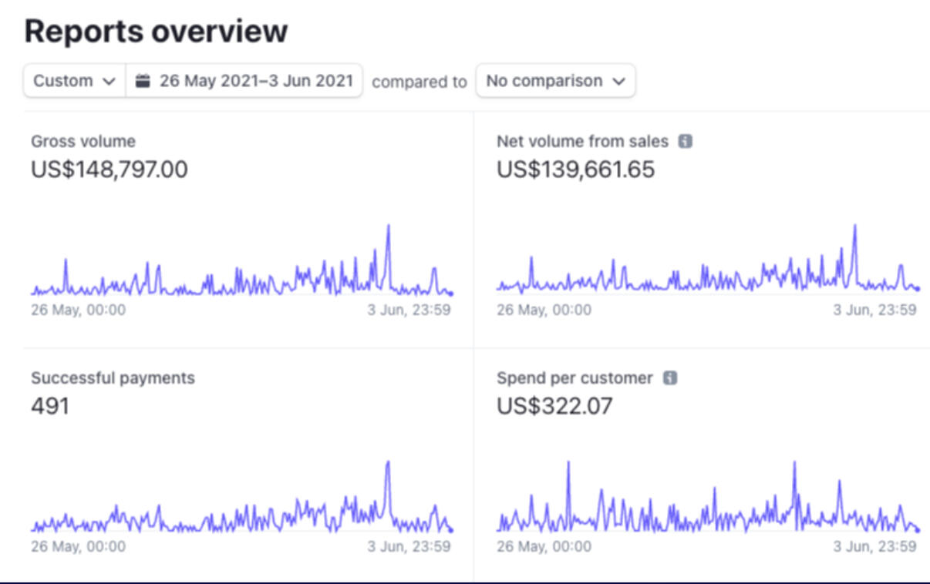Click the calendar icon in date picker
Image resolution: width=930 pixels, height=584 pixels.
pyautogui.click(x=143, y=81)
